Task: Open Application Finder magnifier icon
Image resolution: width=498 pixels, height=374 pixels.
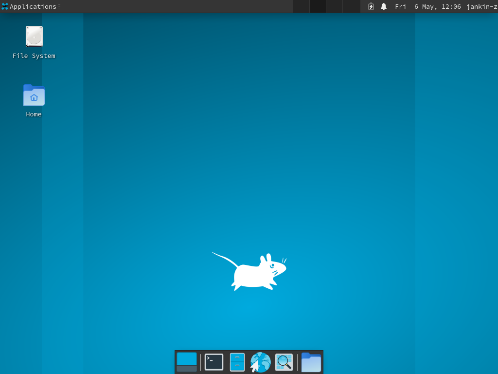Action: 284,362
